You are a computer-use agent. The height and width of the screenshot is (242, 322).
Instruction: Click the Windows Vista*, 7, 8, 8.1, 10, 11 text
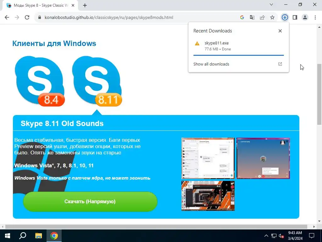(x=54, y=165)
